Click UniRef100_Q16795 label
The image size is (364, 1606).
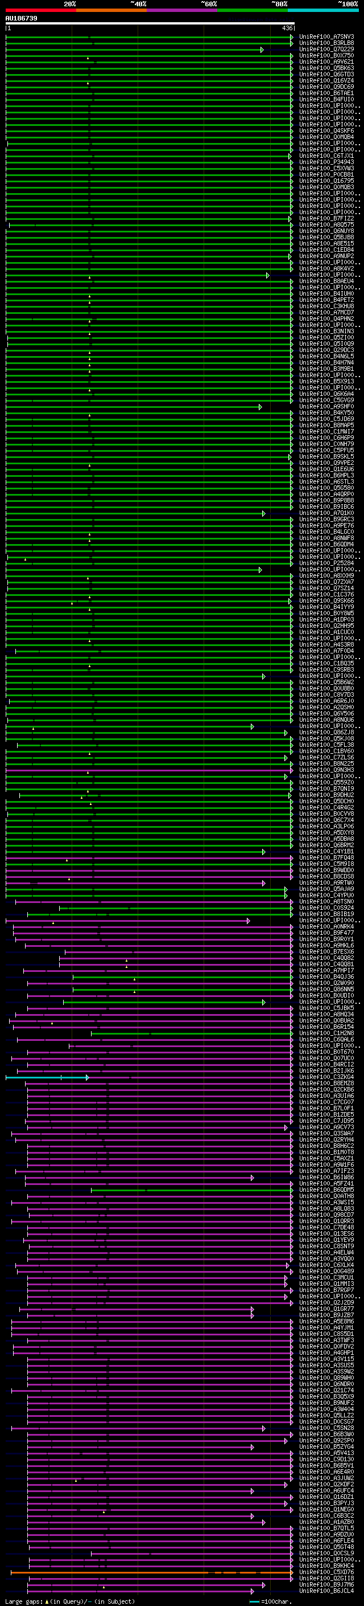point(326,181)
